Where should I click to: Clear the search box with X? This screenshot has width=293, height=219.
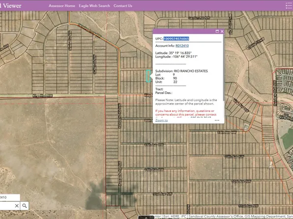(x=17, y=206)
